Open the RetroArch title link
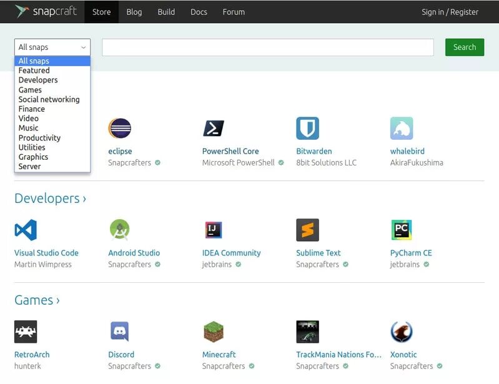 [32, 355]
